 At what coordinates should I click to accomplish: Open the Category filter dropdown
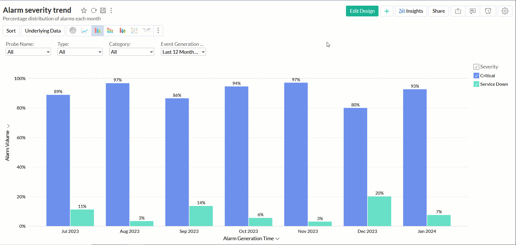pyautogui.click(x=132, y=52)
